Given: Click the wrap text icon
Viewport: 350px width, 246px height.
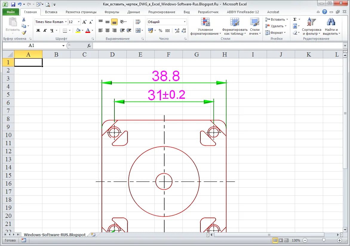Looking at the screenshot, I should point(138,22).
